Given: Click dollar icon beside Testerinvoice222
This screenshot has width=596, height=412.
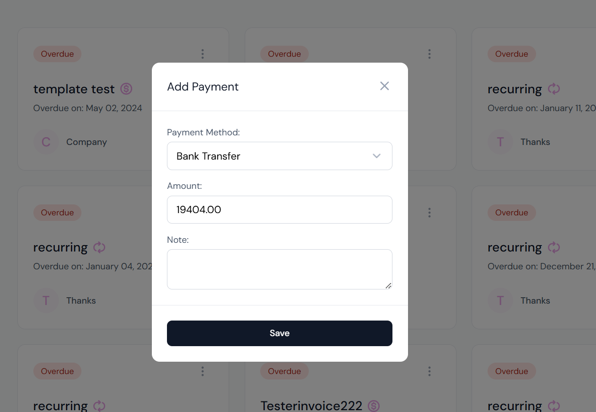Looking at the screenshot, I should pyautogui.click(x=374, y=406).
